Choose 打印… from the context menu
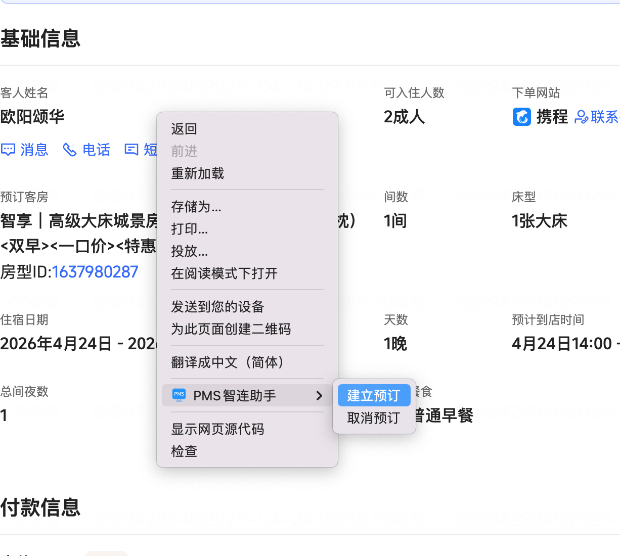The height and width of the screenshot is (556, 620). (x=190, y=229)
